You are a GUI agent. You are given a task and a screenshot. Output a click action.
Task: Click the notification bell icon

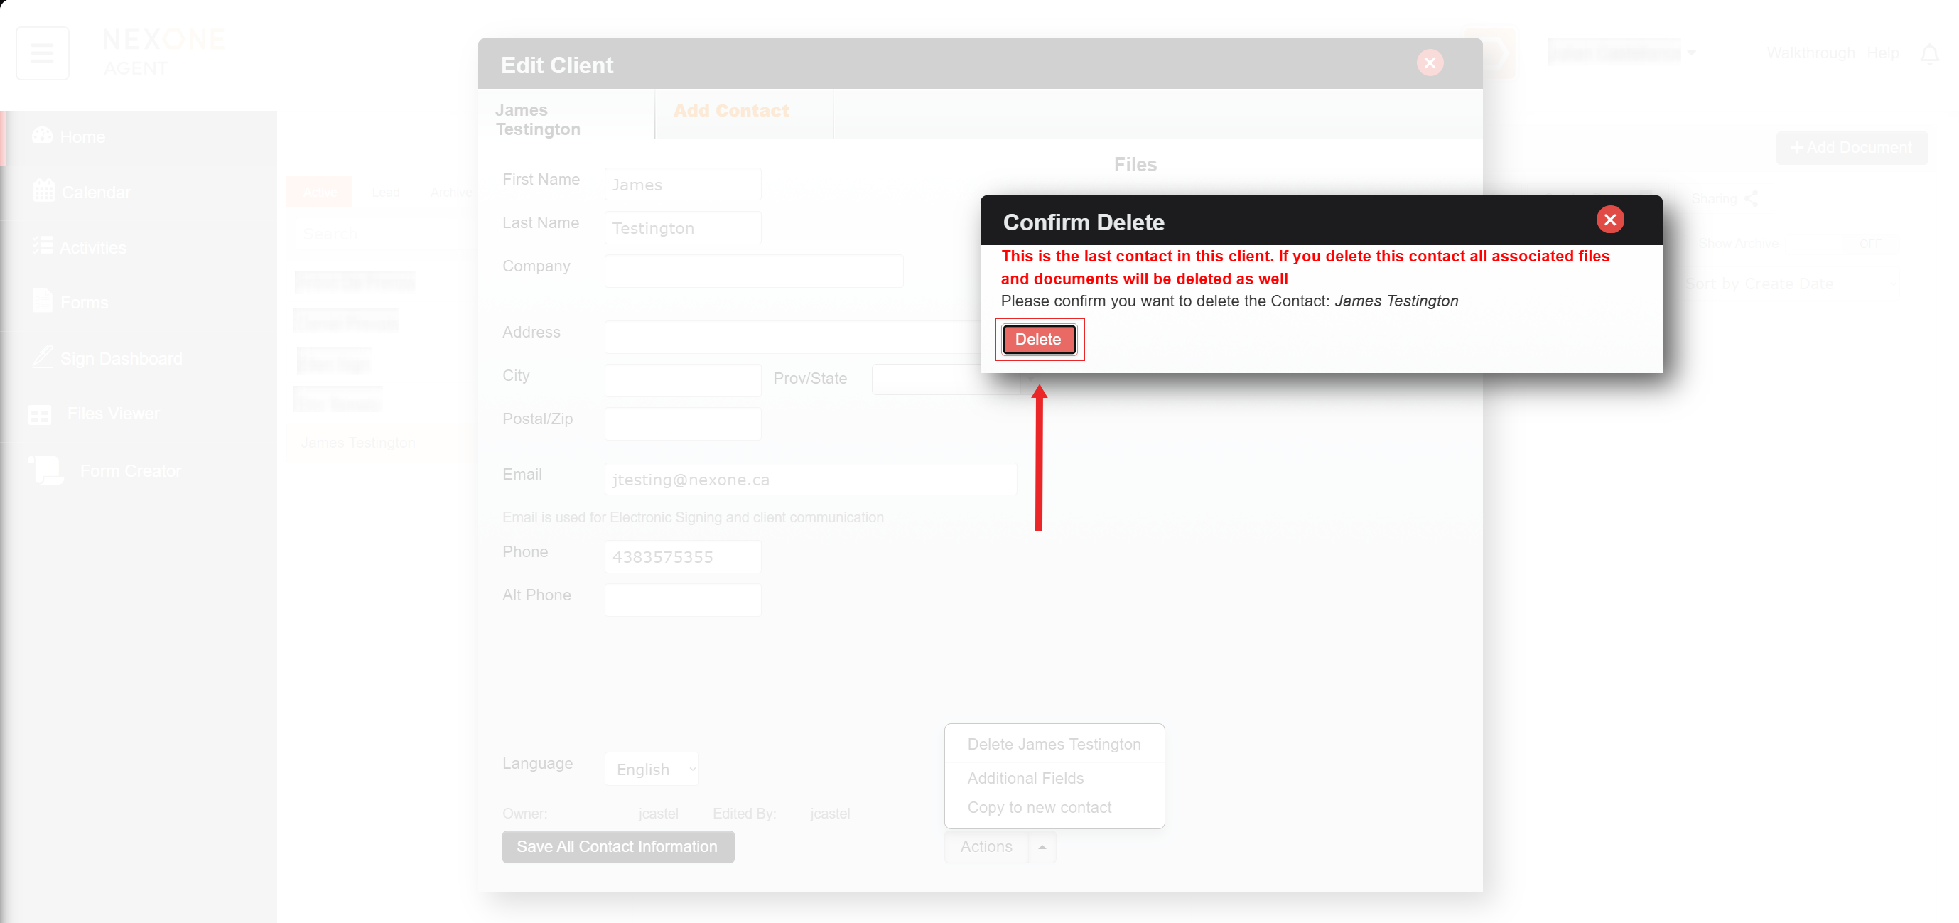coord(1928,54)
